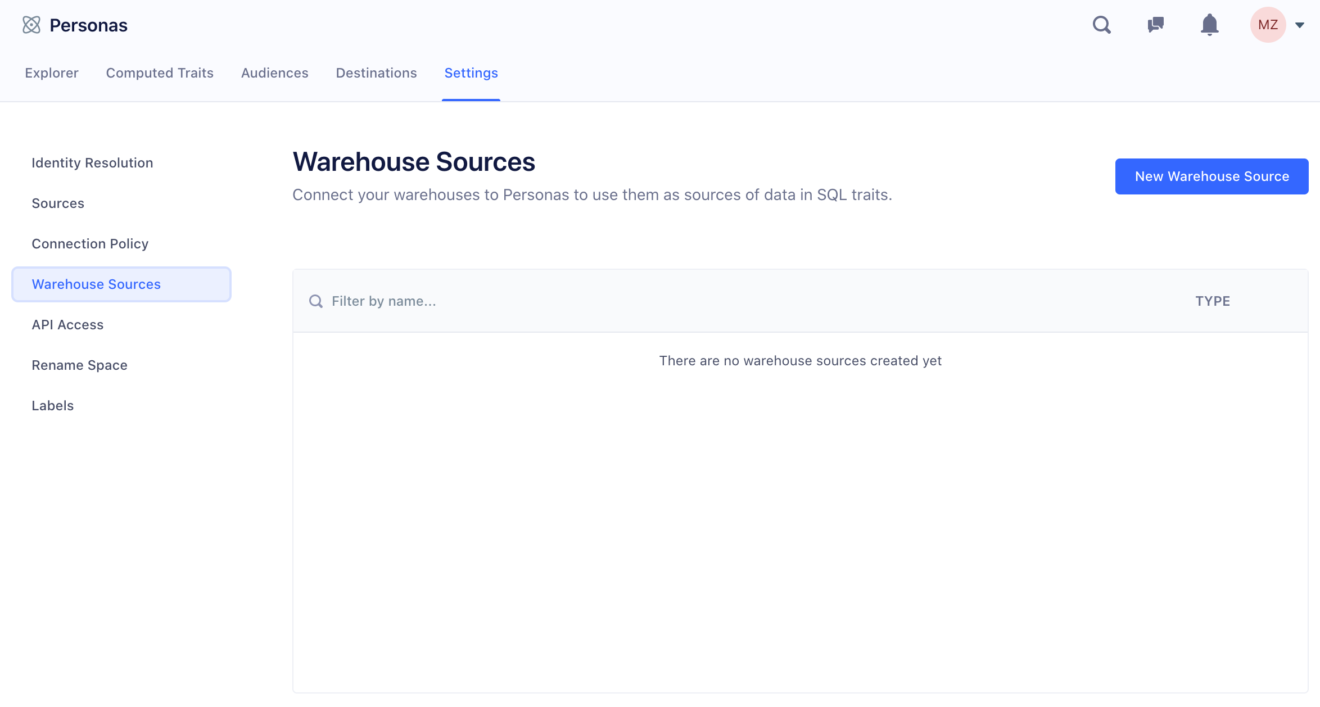Select the Settings tab
Screen dimensions: 1320x707
pos(471,73)
